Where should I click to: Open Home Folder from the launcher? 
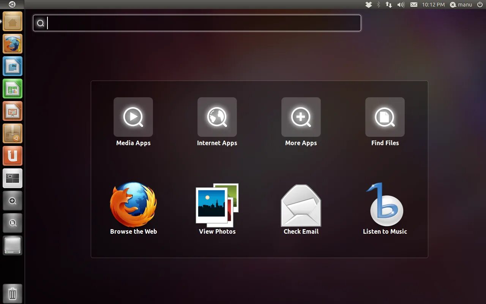[x=13, y=21]
